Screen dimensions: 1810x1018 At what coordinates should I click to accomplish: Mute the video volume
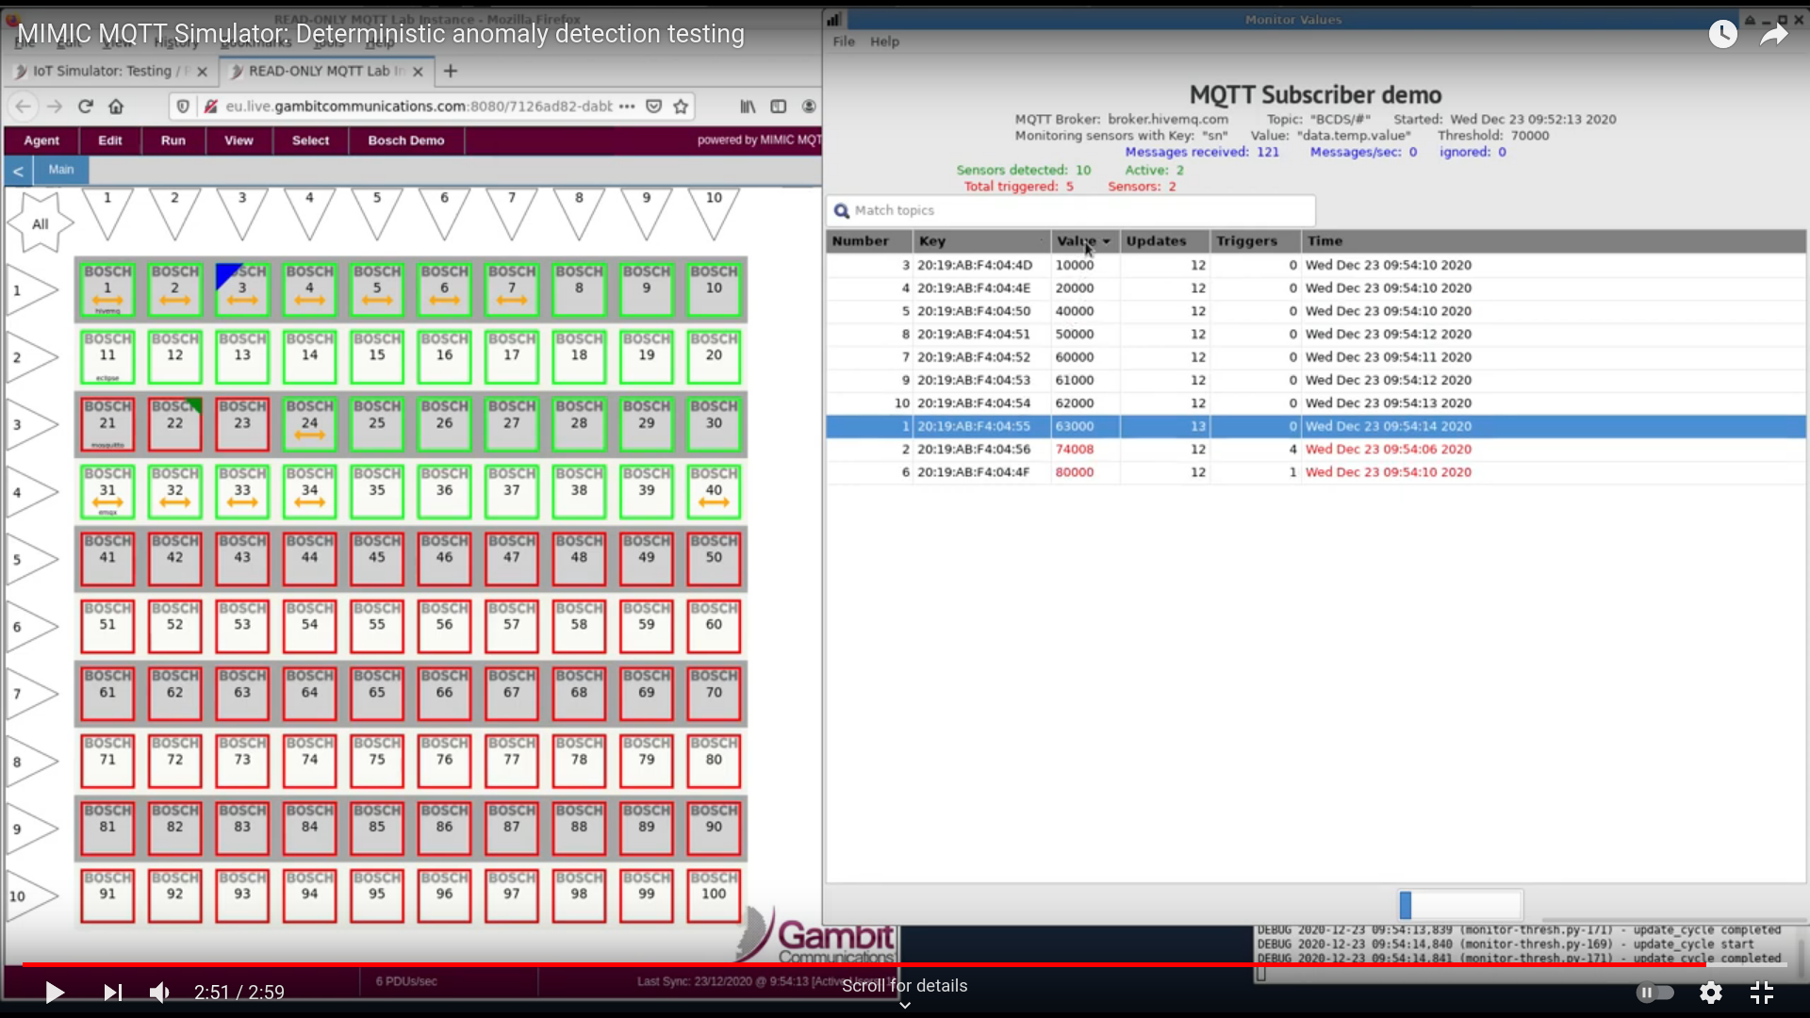pyautogui.click(x=159, y=992)
